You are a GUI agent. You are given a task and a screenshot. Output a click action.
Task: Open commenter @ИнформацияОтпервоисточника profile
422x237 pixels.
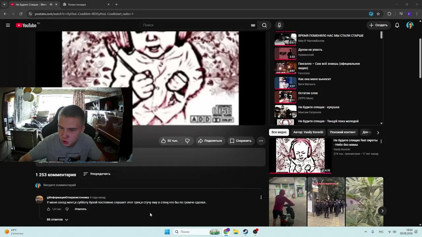click(x=68, y=197)
